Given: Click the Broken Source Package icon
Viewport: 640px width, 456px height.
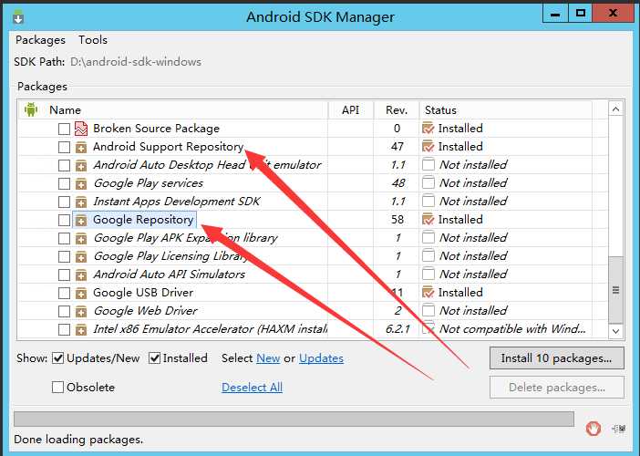Looking at the screenshot, I should pos(81,129).
